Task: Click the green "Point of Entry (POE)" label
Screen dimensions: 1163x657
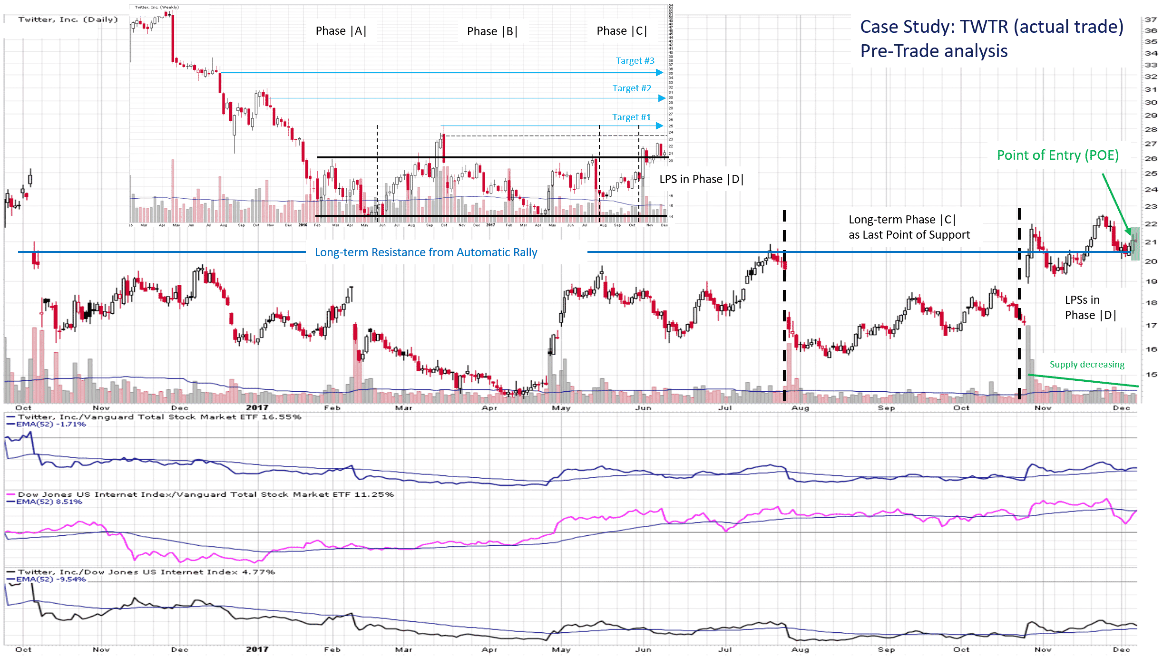Action: point(1058,155)
